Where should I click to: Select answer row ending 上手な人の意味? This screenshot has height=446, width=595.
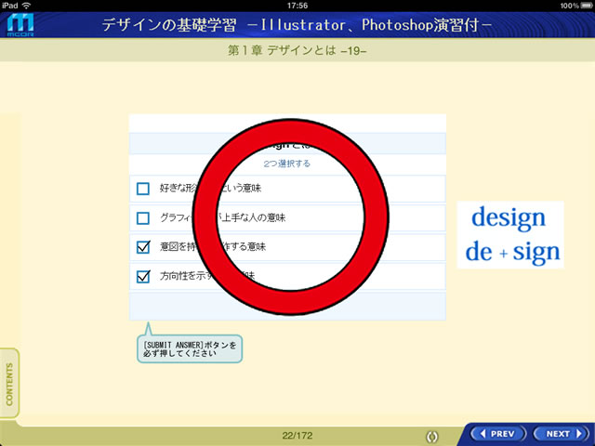click(287, 218)
